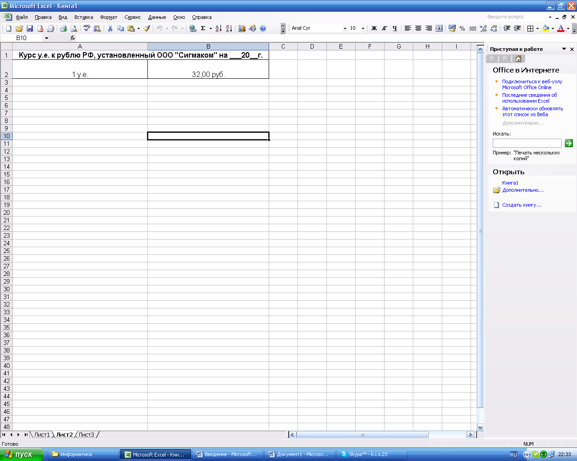This screenshot has height=461, width=577.
Task: Expand the Font Color palette arrow
Action: (568, 28)
